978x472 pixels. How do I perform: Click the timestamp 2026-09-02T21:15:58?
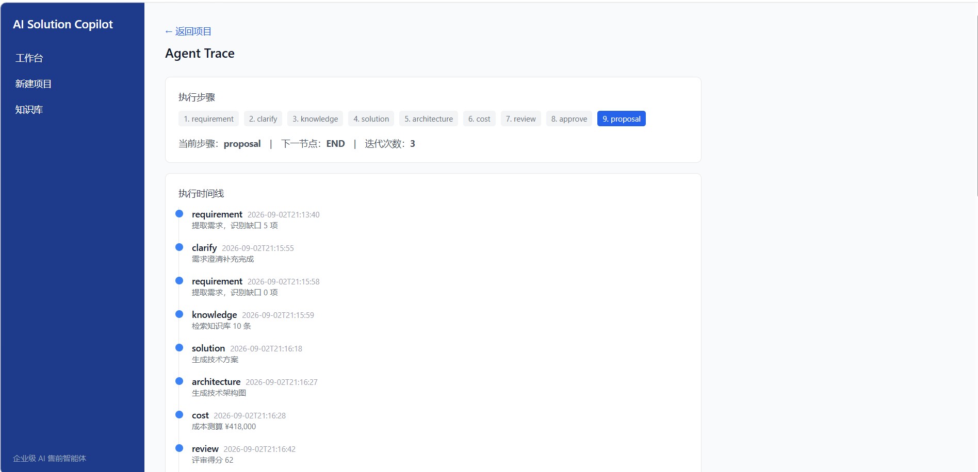[284, 282]
